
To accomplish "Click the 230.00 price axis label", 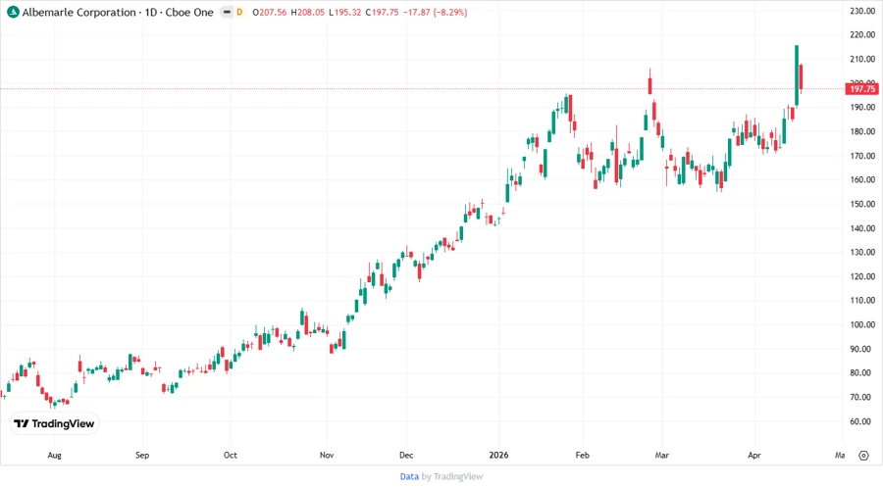I will click(x=862, y=11).
